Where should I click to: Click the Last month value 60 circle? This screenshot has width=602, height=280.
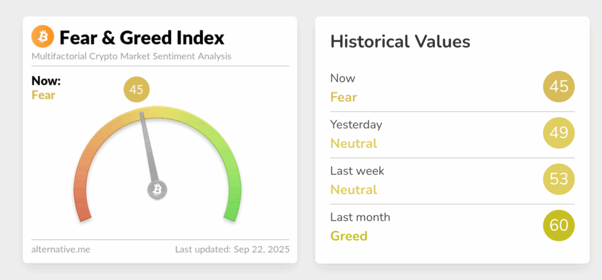(558, 225)
